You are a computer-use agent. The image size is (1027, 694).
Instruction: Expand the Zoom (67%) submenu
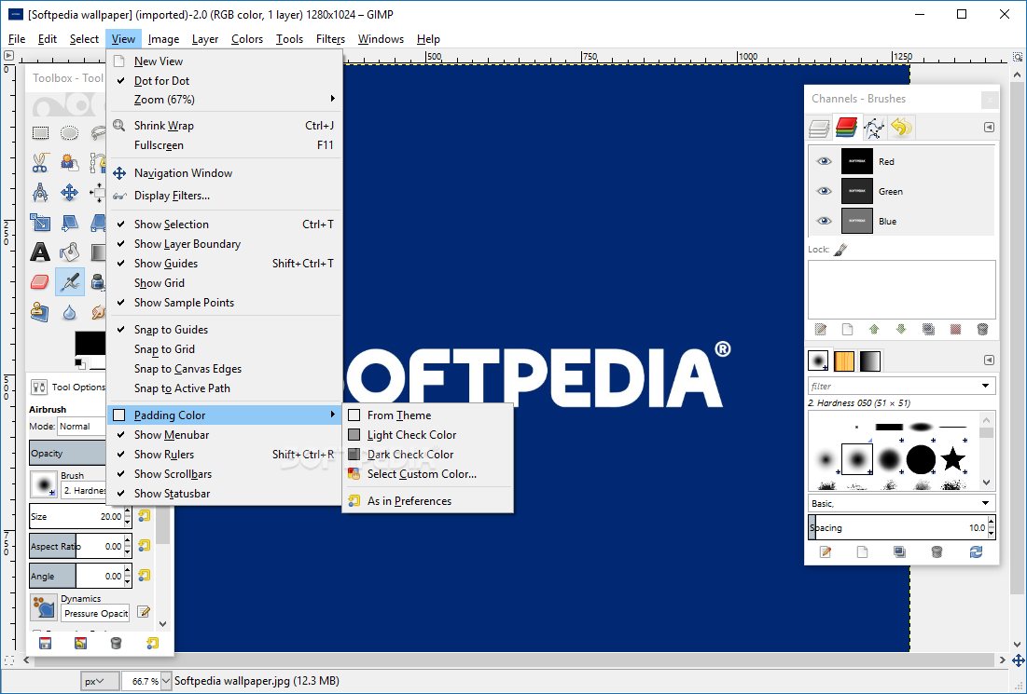[x=225, y=100]
